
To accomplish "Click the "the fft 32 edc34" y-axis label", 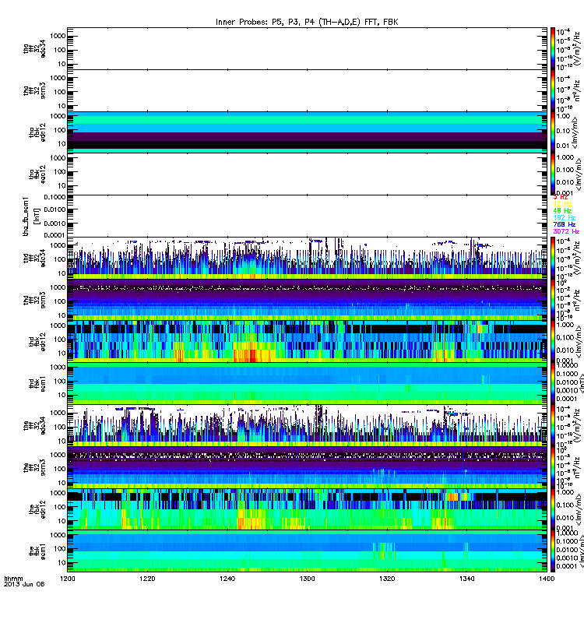I will click(x=34, y=425).
